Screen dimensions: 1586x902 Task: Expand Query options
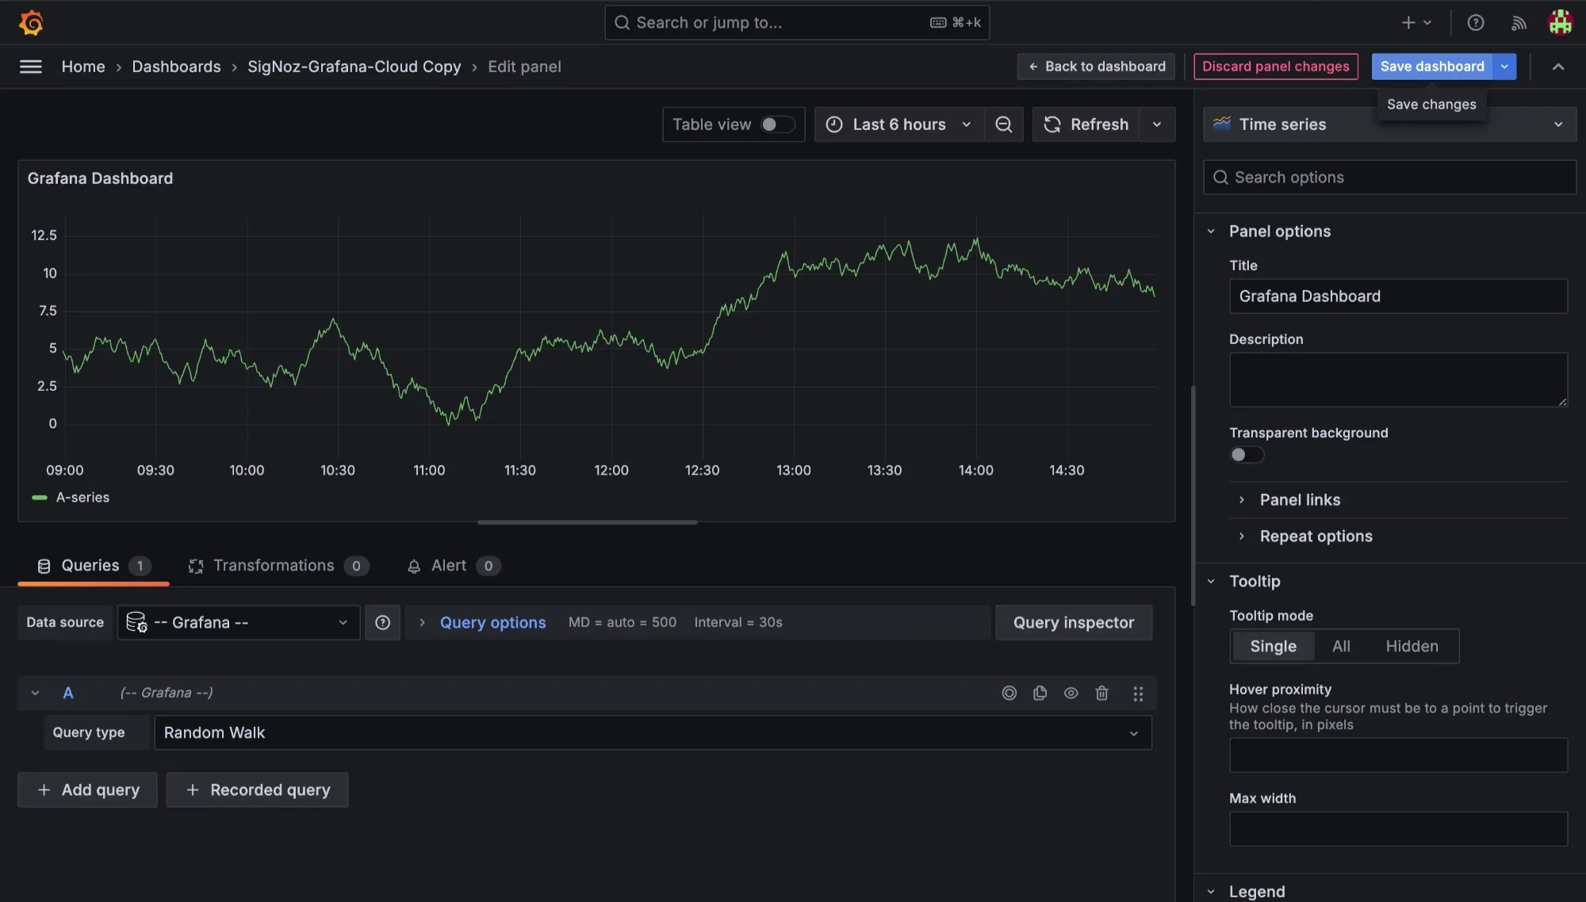[492, 623]
